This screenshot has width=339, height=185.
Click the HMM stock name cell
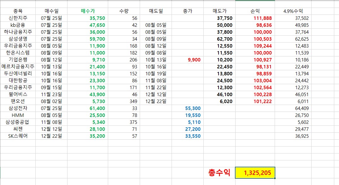pyautogui.click(x=18, y=115)
